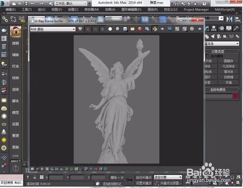Click 设置关键点 (Set Key) button

(144, 183)
